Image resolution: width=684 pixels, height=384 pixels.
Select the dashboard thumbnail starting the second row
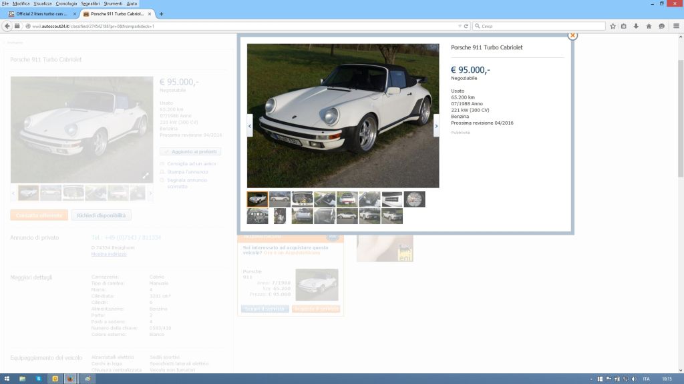[x=257, y=216]
